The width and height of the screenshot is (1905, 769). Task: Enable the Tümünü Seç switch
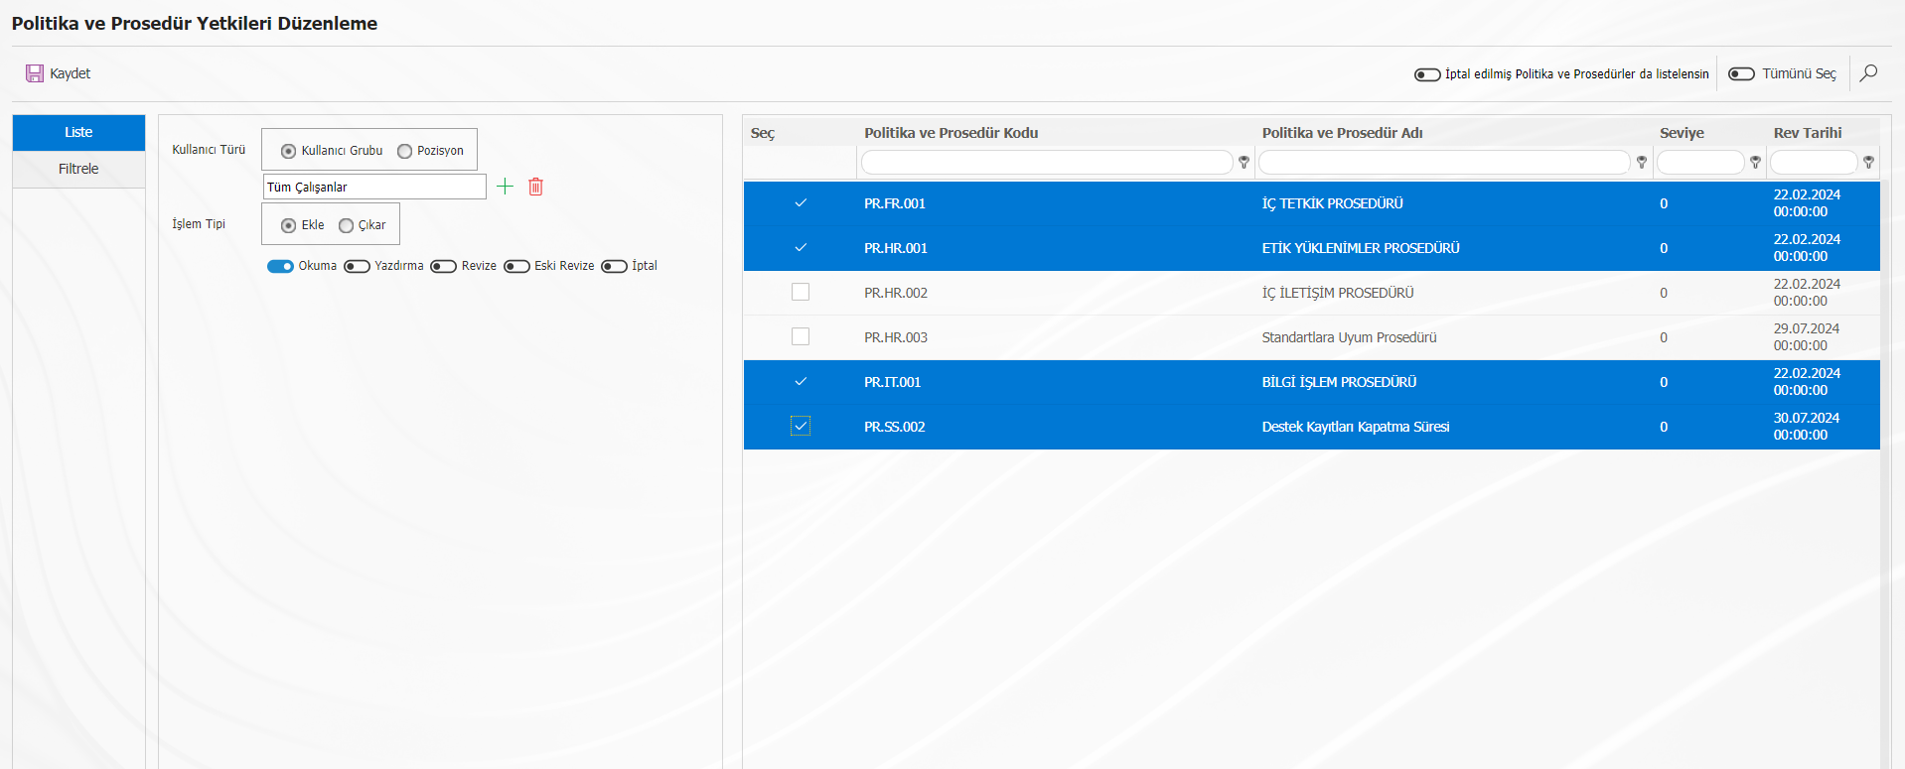[1741, 73]
